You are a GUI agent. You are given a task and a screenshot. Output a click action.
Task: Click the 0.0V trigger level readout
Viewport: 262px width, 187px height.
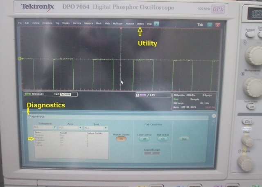[153, 95]
